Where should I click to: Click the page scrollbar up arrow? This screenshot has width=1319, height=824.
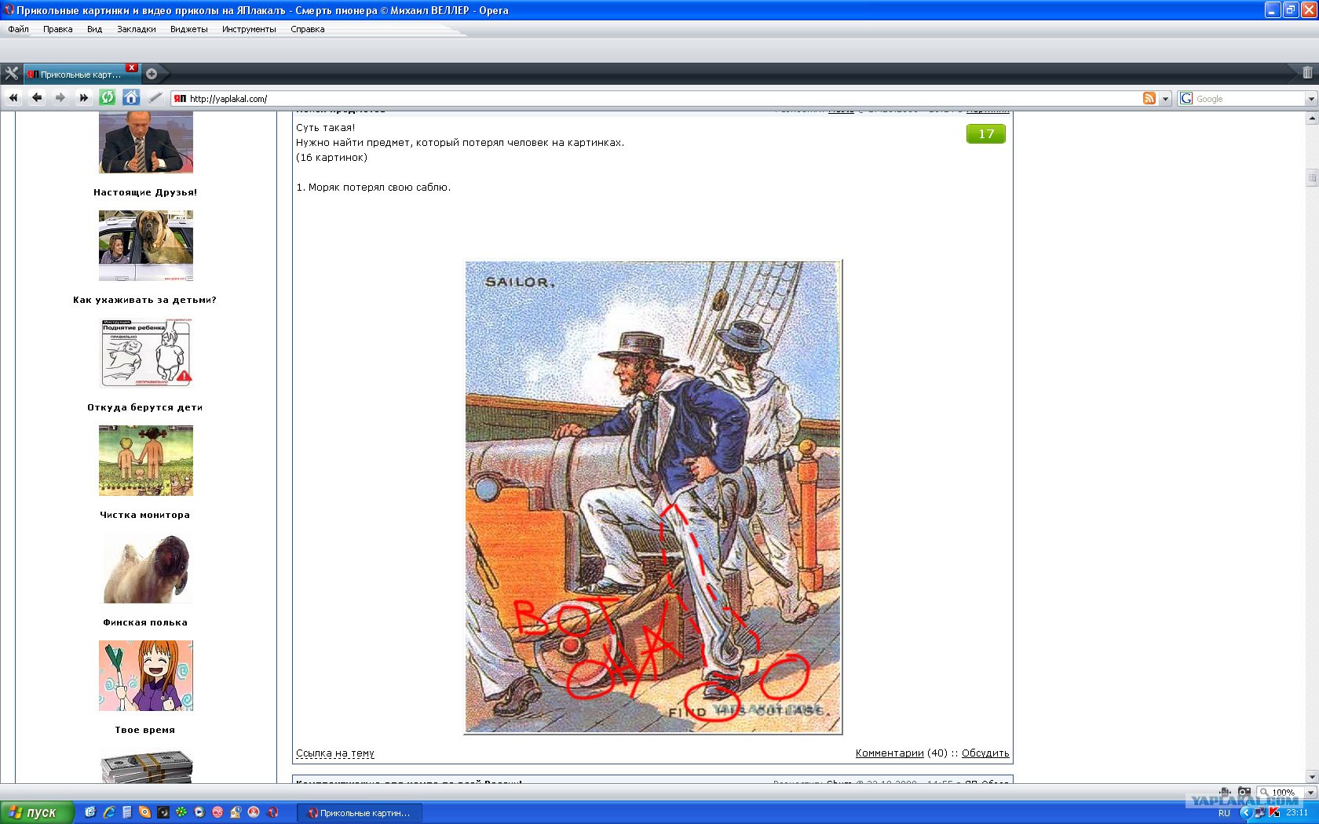pos(1312,118)
